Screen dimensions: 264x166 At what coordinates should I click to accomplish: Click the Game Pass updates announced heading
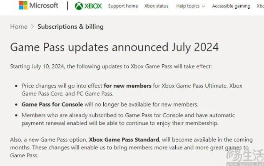(114, 47)
